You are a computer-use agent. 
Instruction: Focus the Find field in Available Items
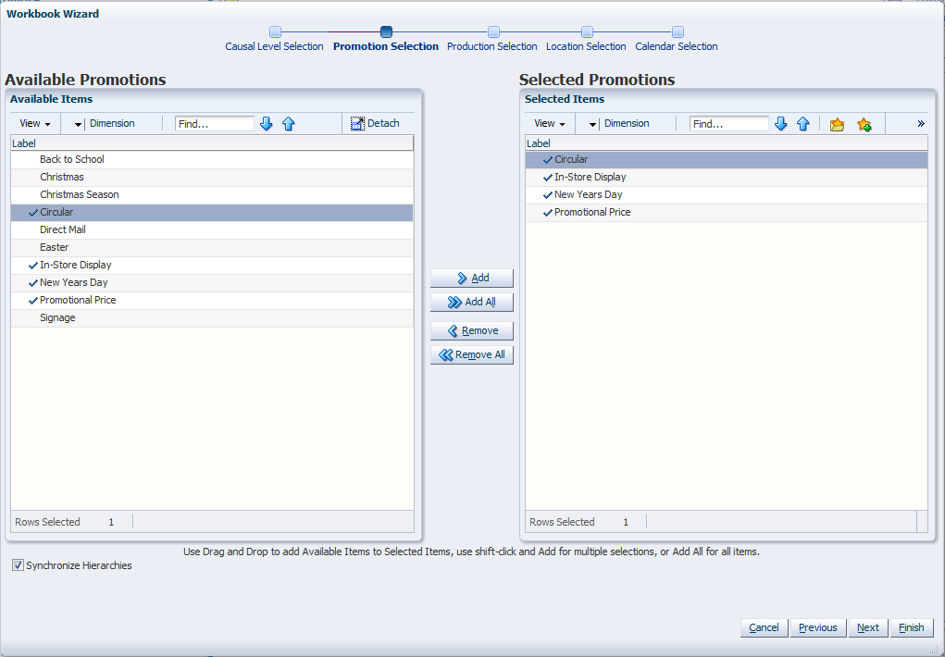[215, 124]
